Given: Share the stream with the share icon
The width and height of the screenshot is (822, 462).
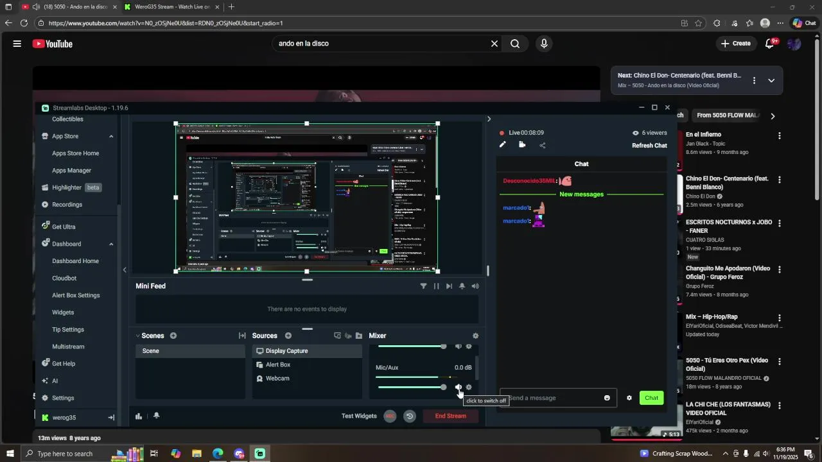Looking at the screenshot, I should (x=543, y=145).
